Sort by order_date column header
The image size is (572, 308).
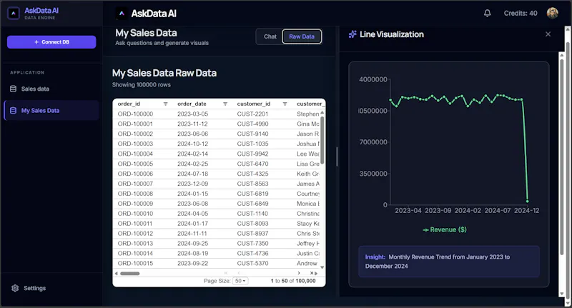tap(192, 104)
